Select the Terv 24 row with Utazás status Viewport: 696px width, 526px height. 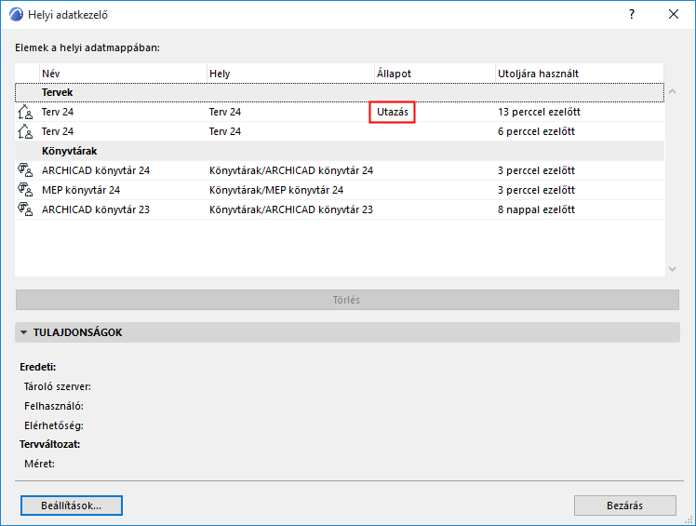[x=340, y=112]
